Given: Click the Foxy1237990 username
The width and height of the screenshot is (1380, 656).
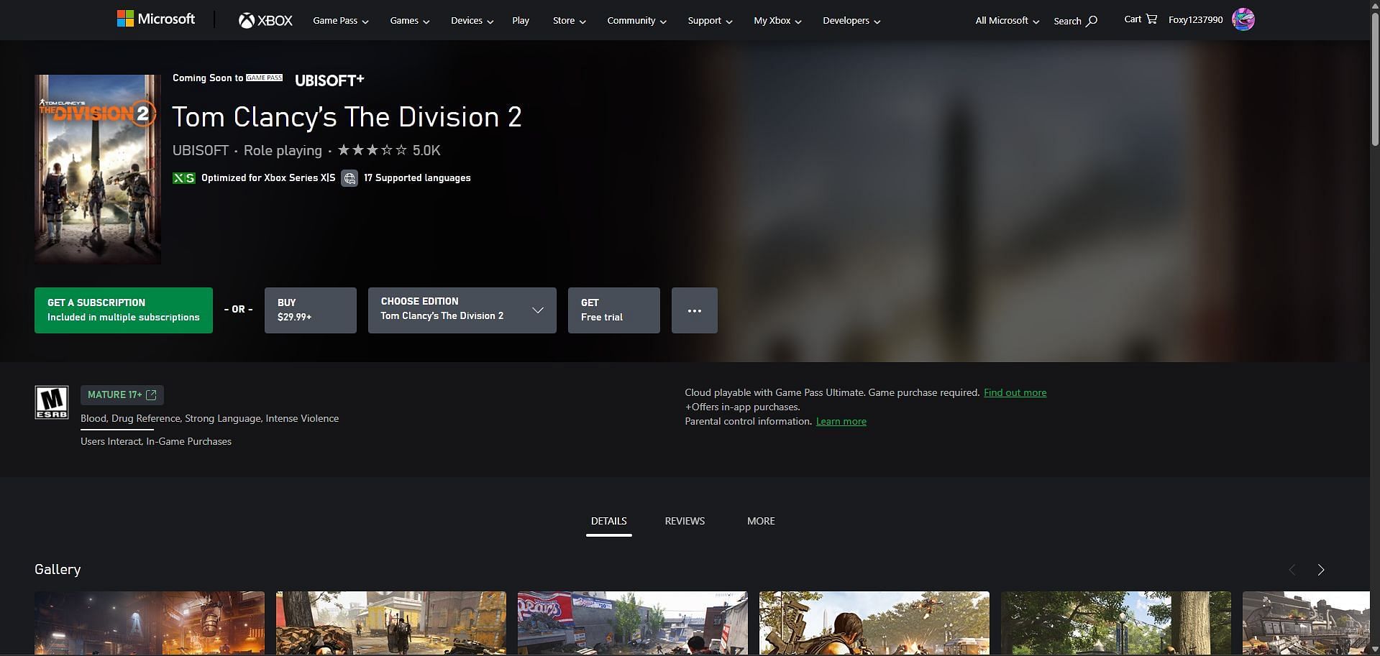Looking at the screenshot, I should [x=1195, y=19].
